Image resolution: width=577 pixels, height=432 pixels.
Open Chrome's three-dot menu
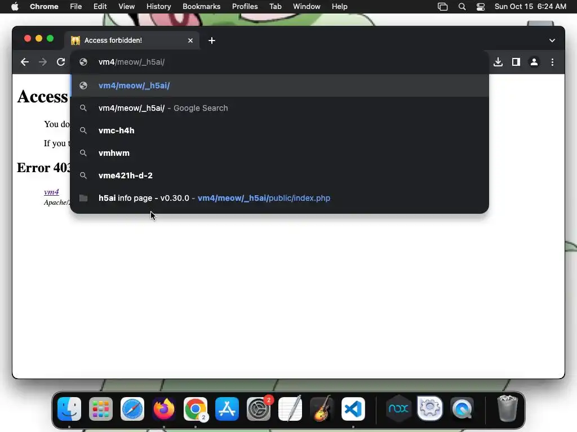point(552,62)
